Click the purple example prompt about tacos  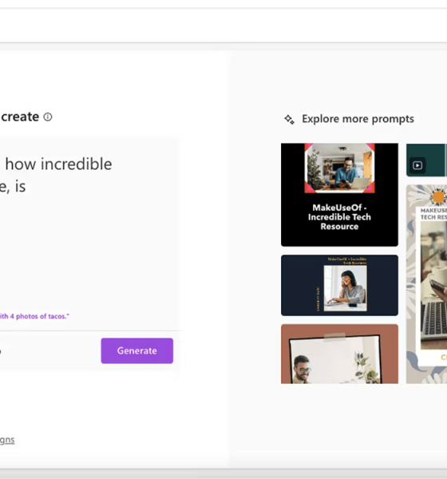(34, 316)
